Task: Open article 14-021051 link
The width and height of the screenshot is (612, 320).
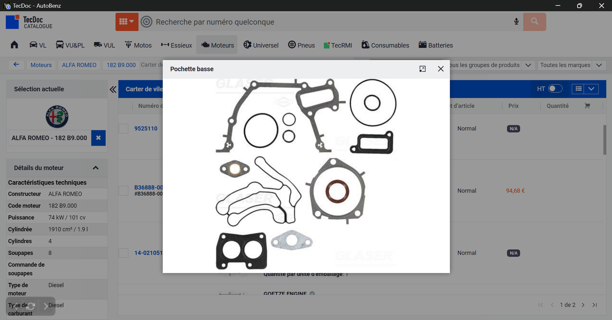Action: (148, 253)
